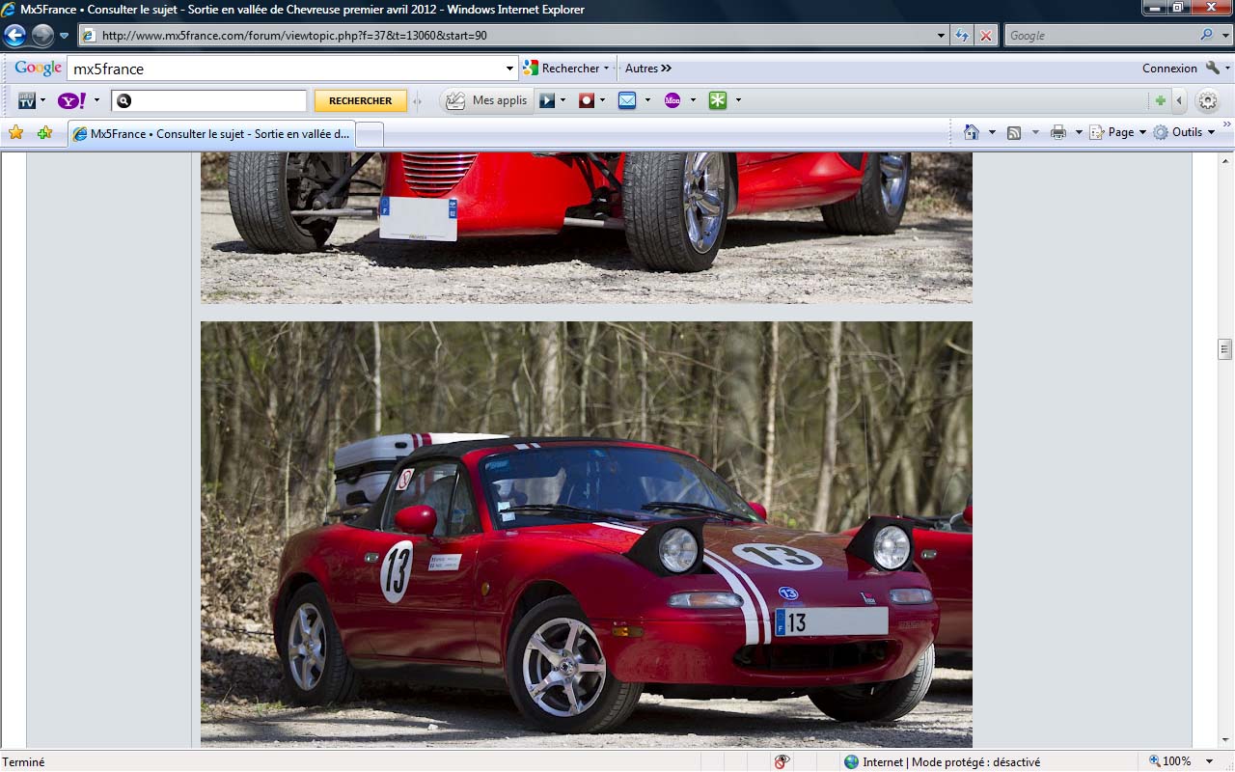Open the recent pages history dropdown
The height and width of the screenshot is (772, 1235).
[65, 36]
